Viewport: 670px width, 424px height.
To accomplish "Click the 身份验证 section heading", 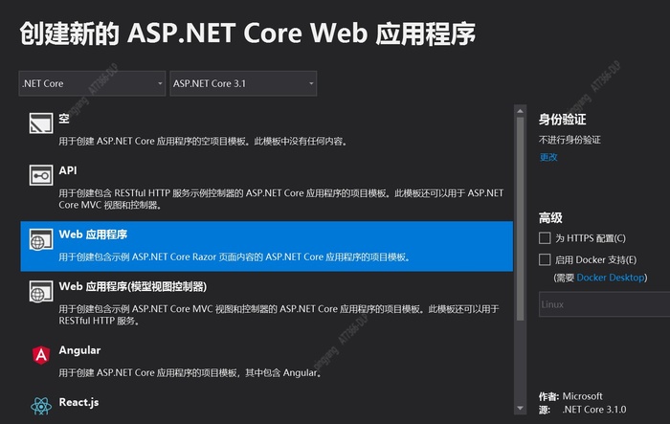I will pyautogui.click(x=563, y=120).
